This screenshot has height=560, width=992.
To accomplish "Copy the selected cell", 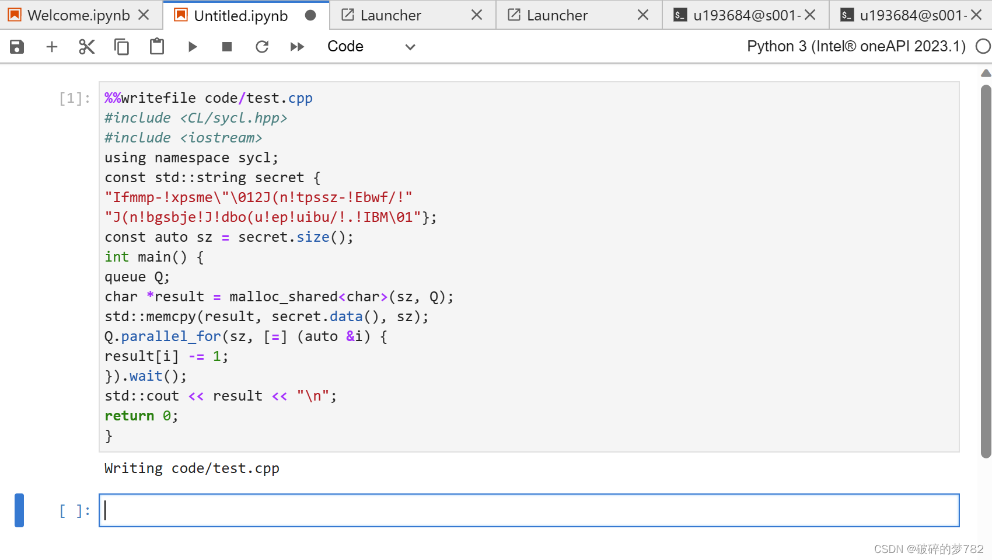I will pos(121,47).
